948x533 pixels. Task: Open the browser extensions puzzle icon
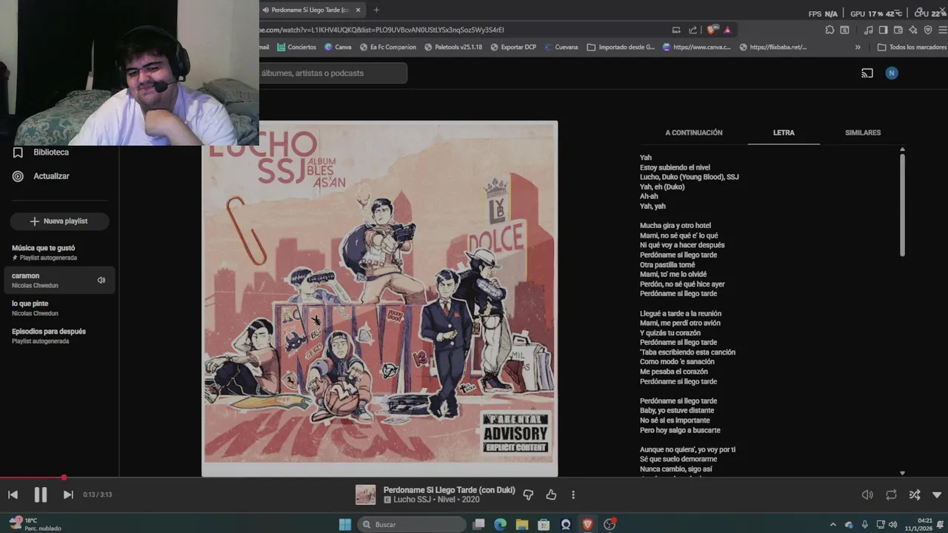click(x=829, y=30)
